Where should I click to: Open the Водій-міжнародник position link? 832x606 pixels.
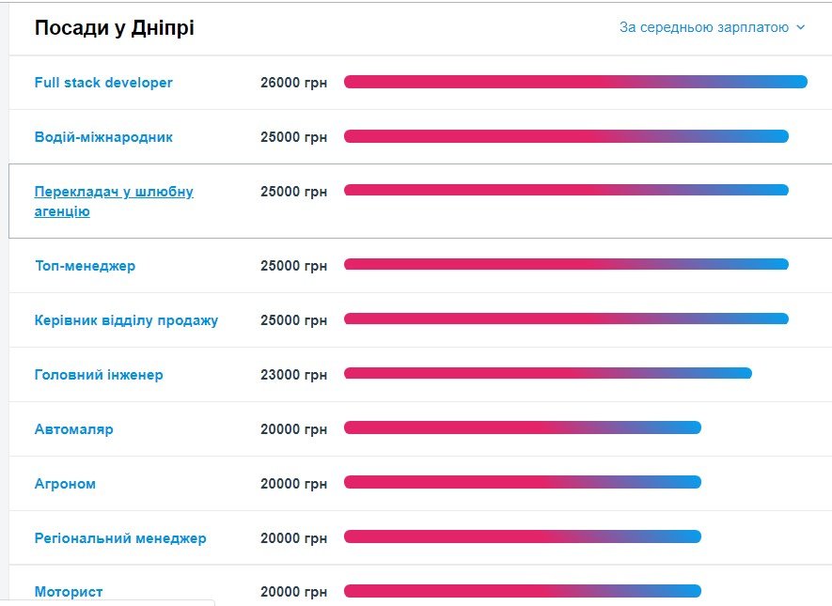(103, 137)
